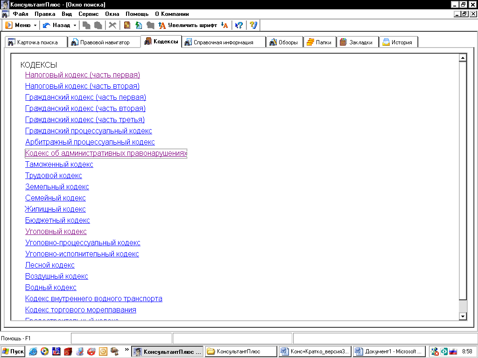Image resolution: width=478 pixels, height=358 pixels.
Task: Expand the Меню dropdown arrow
Action: (35, 25)
